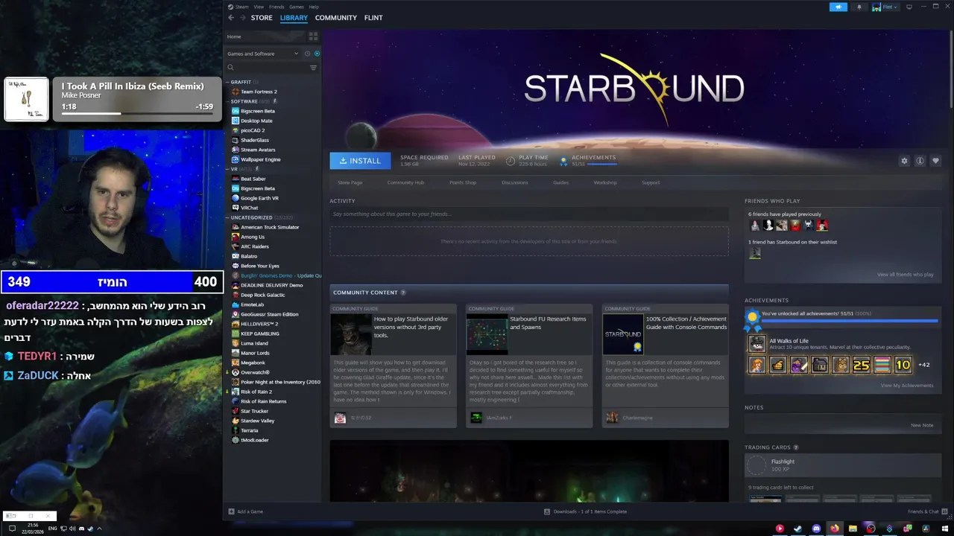Open Starbound Points Shop link

tap(462, 182)
